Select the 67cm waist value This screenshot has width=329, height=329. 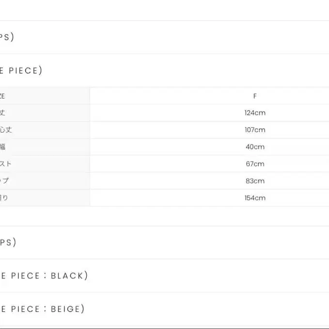pos(255,164)
